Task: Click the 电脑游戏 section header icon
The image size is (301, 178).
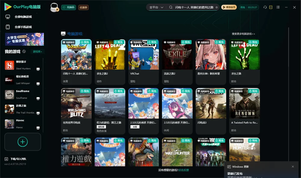Action: (x=63, y=34)
